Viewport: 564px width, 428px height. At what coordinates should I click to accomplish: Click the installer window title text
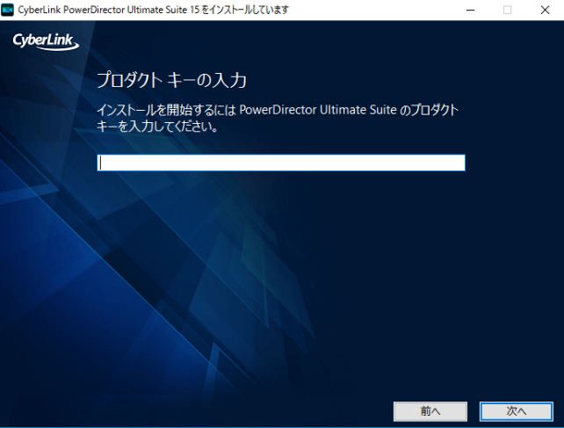(154, 10)
